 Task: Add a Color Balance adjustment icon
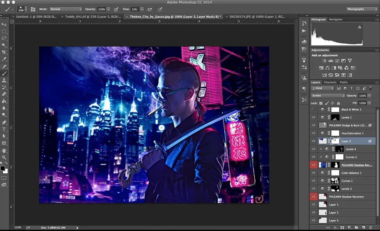pyautogui.click(x=328, y=68)
